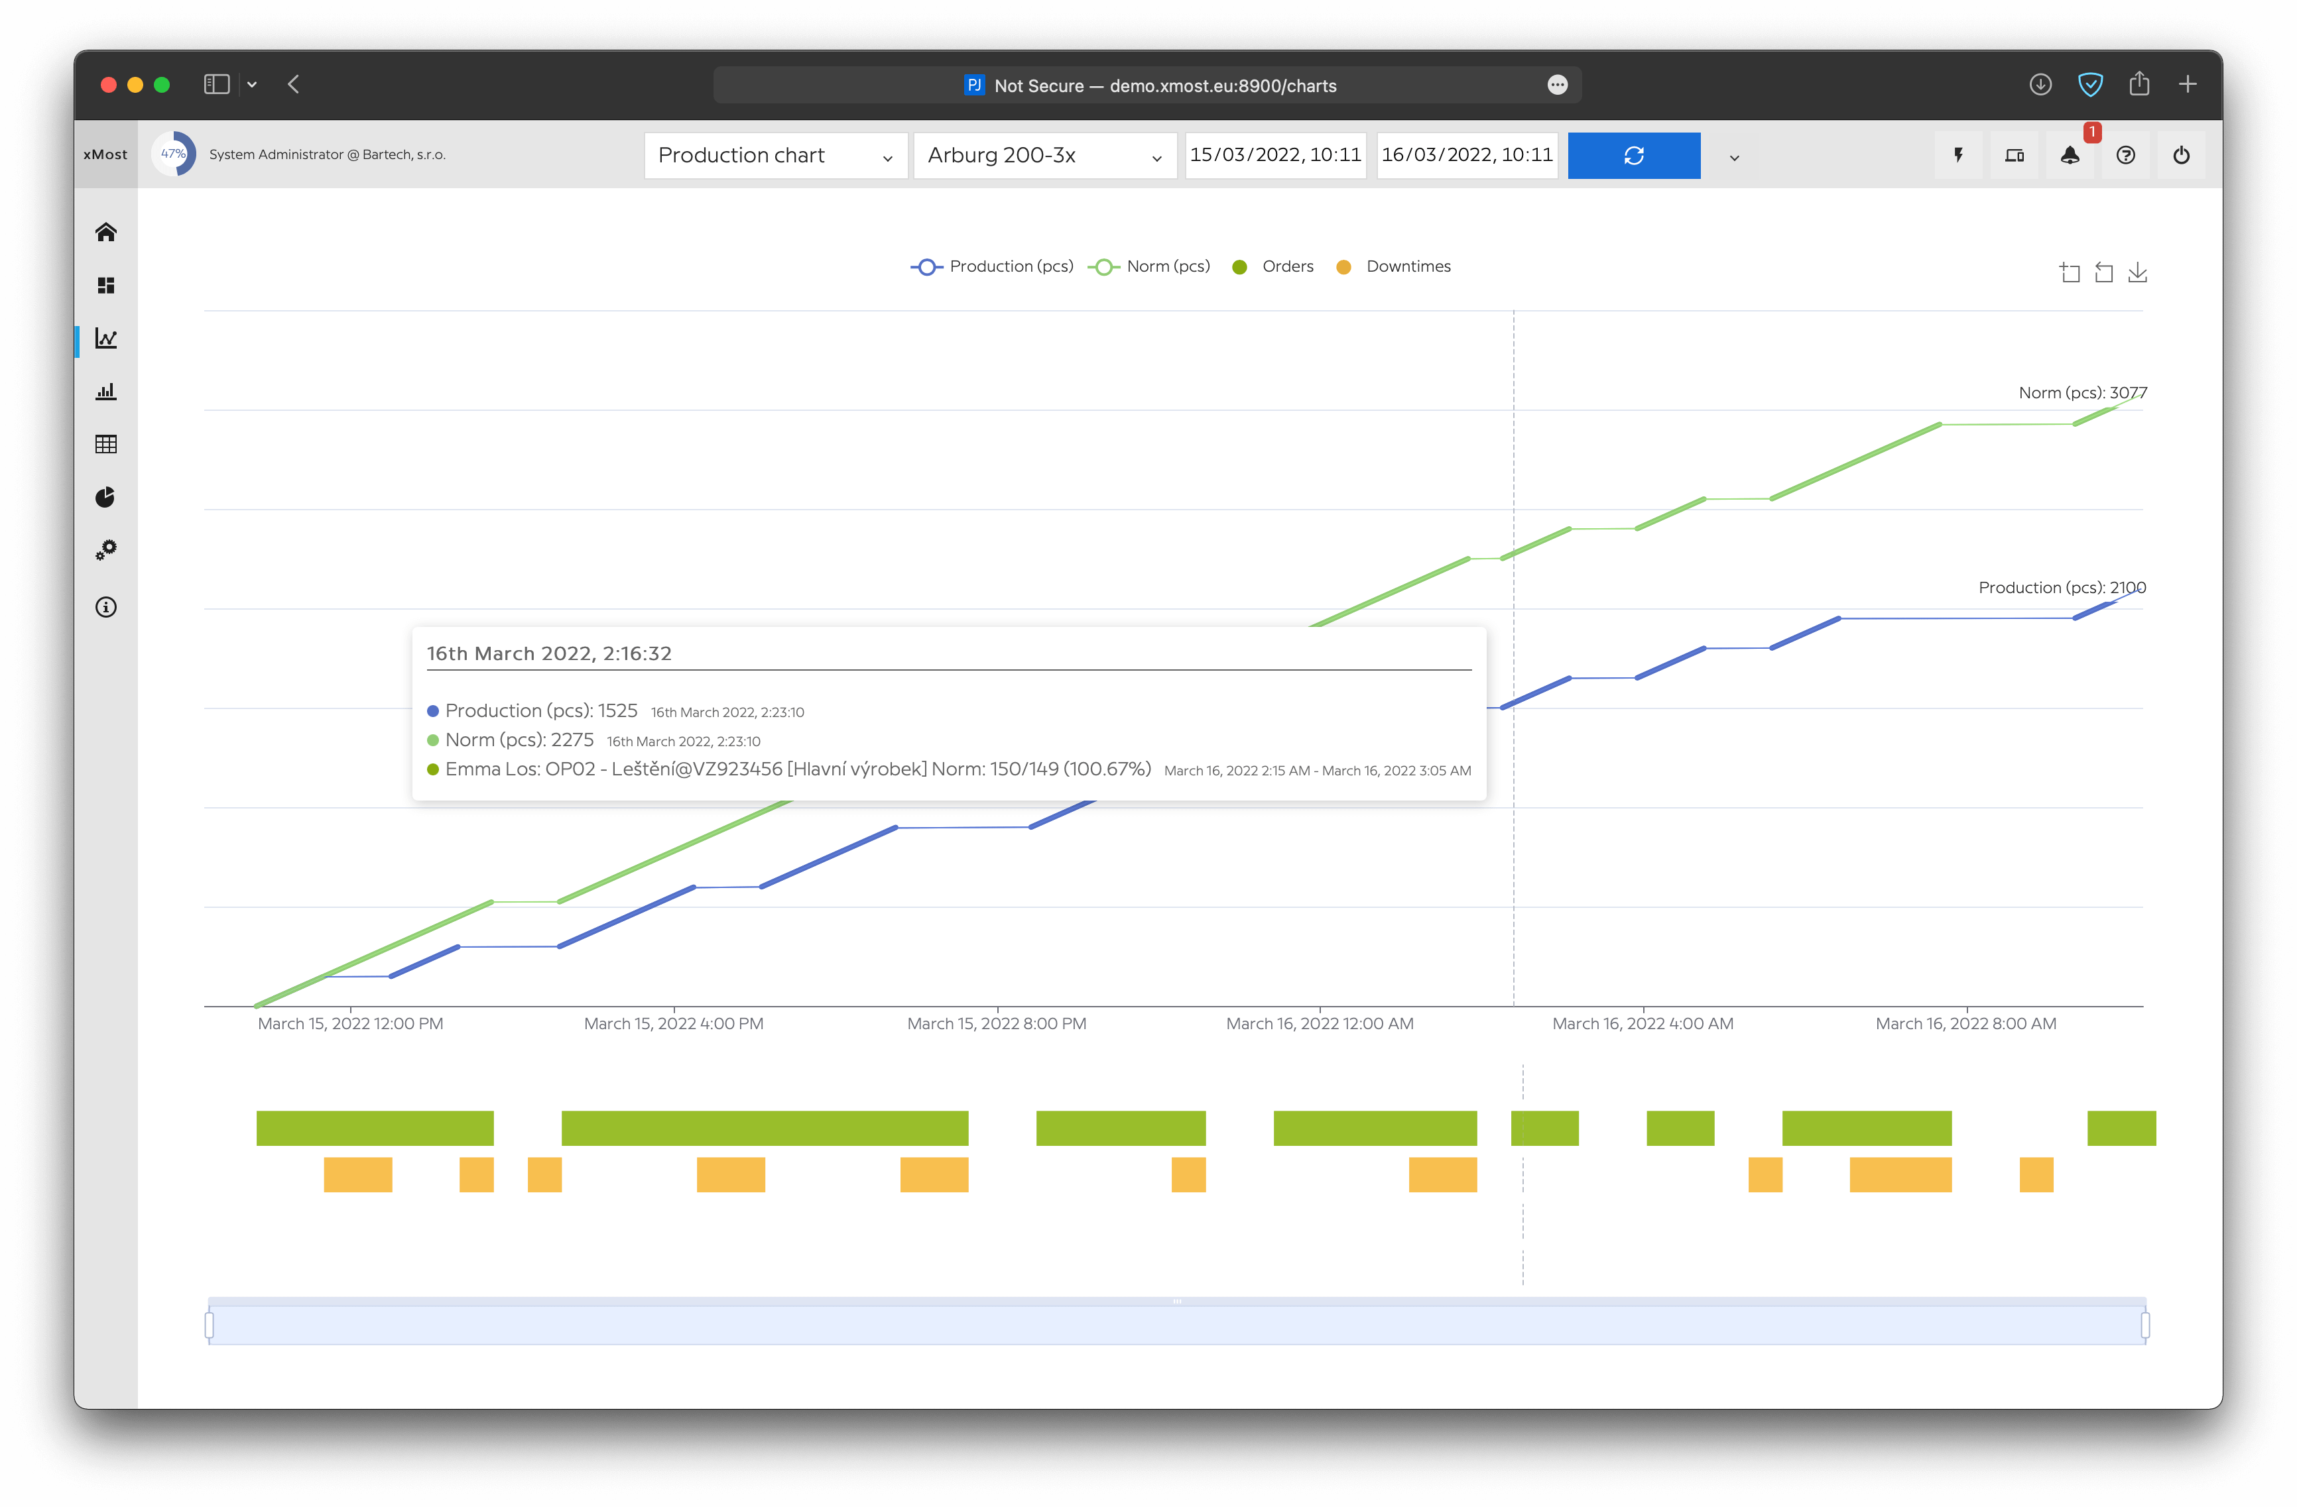This screenshot has height=1507, width=2297.
Task: Open the pie chart view in sidebar
Action: click(x=106, y=497)
